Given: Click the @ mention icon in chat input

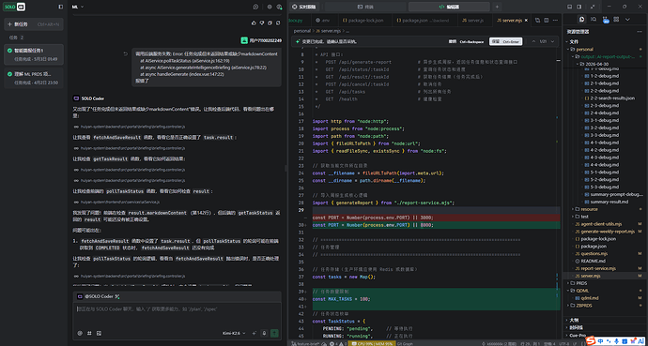Looking at the screenshot, I should pyautogui.click(x=80, y=333).
